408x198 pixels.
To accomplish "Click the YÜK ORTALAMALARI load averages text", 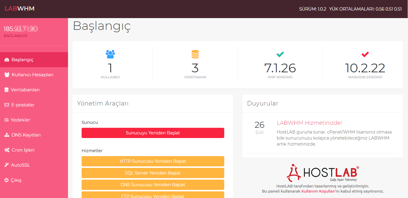I will coord(365,9).
